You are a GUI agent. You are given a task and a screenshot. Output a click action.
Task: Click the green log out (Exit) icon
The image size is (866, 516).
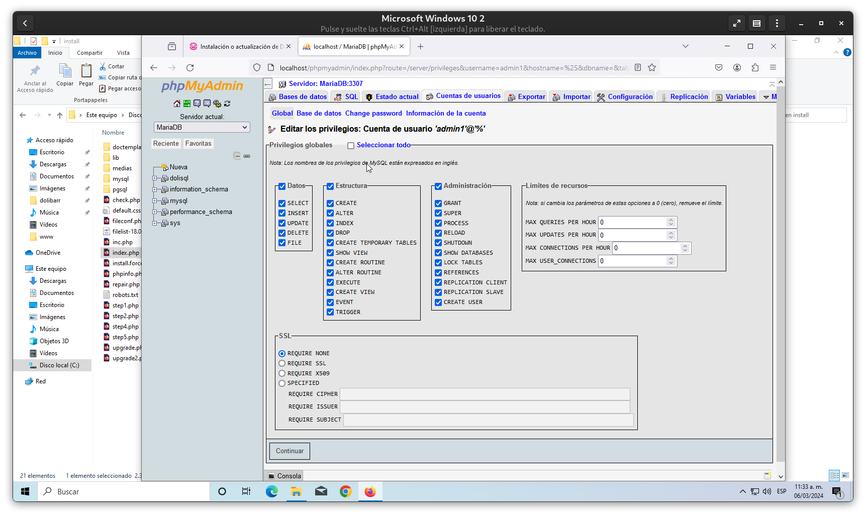pyautogui.click(x=187, y=104)
